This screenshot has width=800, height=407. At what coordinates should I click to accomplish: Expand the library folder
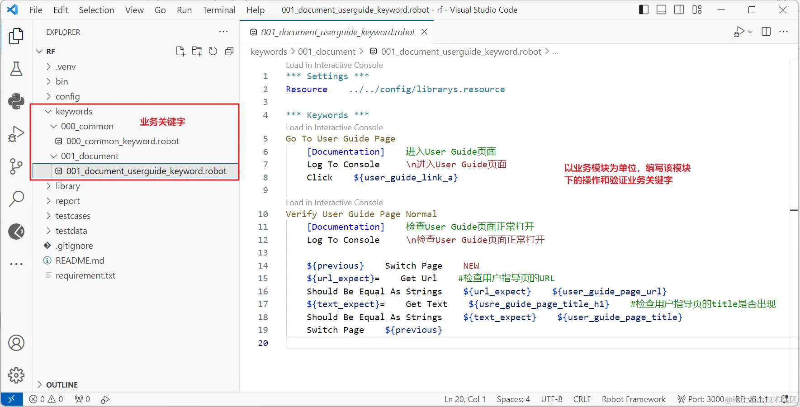point(49,186)
